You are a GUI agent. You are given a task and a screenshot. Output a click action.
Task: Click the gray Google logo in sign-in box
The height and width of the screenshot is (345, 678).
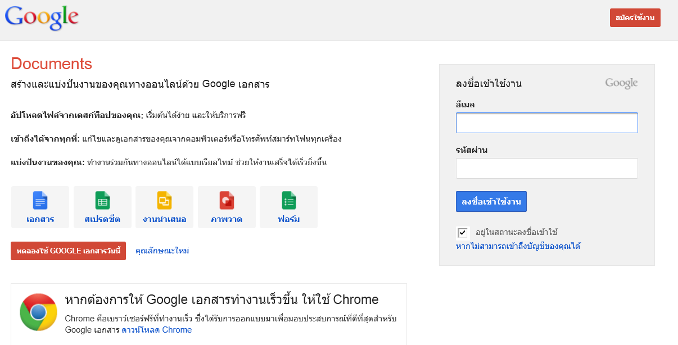click(x=621, y=84)
